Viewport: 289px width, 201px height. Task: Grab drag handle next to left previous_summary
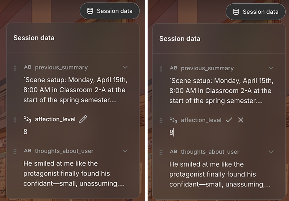pyautogui.click(x=15, y=68)
